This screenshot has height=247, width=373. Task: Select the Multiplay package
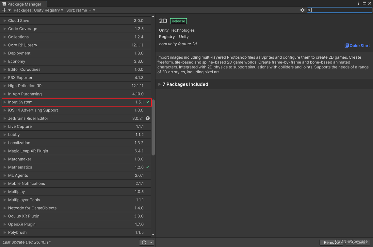coord(75,192)
